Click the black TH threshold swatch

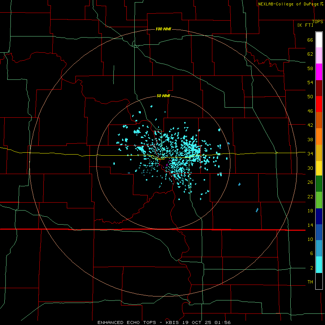pyautogui.click(x=319, y=281)
